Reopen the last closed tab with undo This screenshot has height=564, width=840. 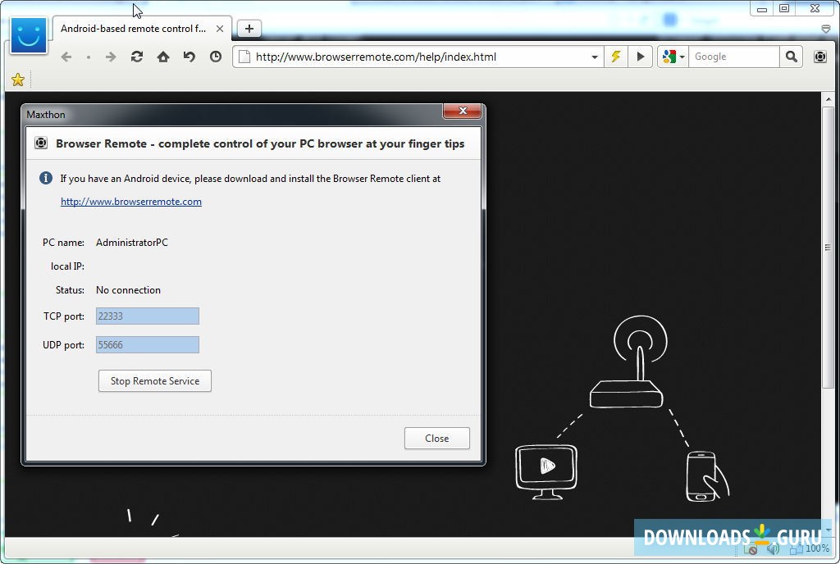coord(189,57)
